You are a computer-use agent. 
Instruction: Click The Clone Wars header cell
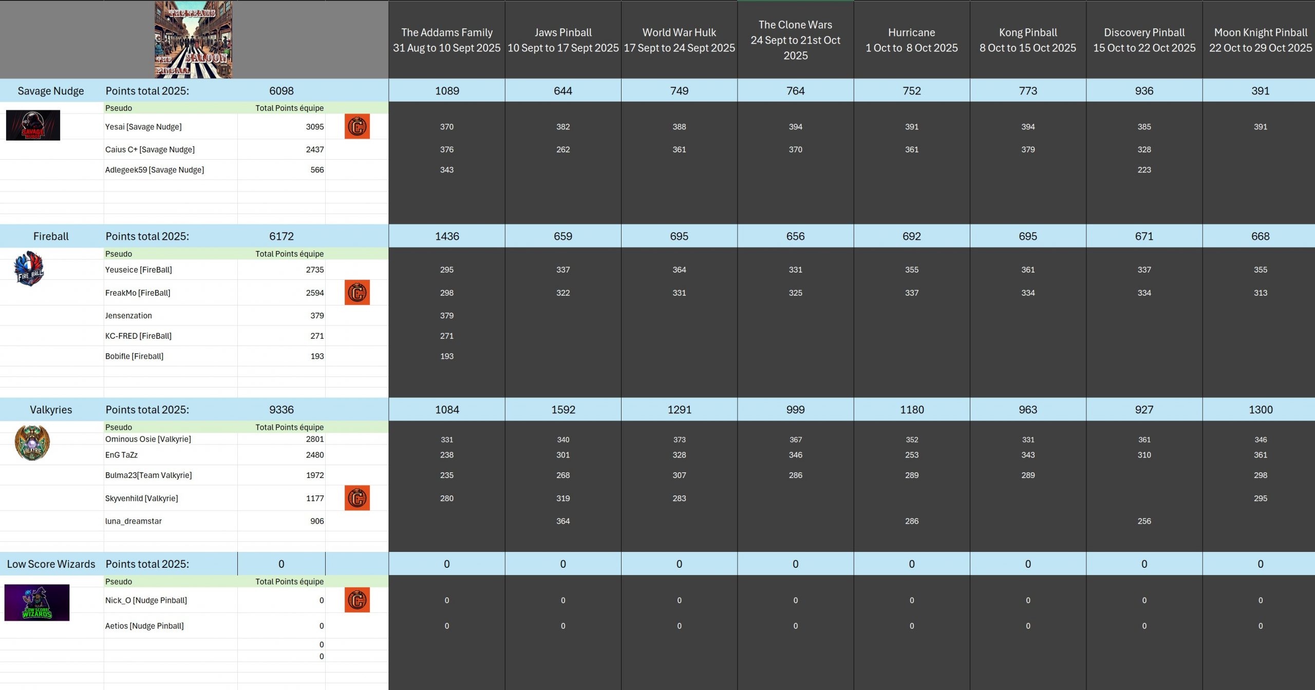[x=795, y=40]
